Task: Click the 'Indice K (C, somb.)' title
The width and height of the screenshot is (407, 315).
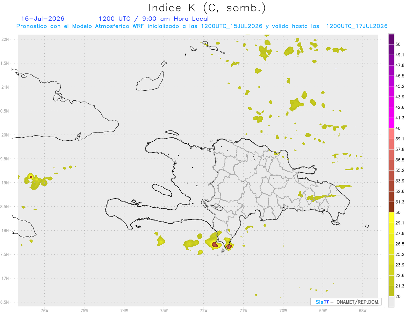Action: (x=207, y=8)
